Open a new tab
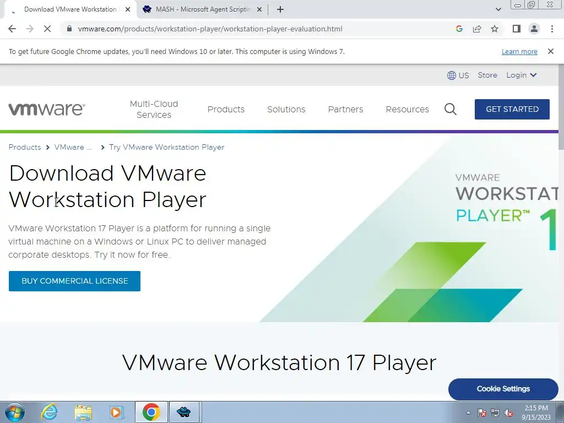The image size is (564, 423). pos(280,9)
